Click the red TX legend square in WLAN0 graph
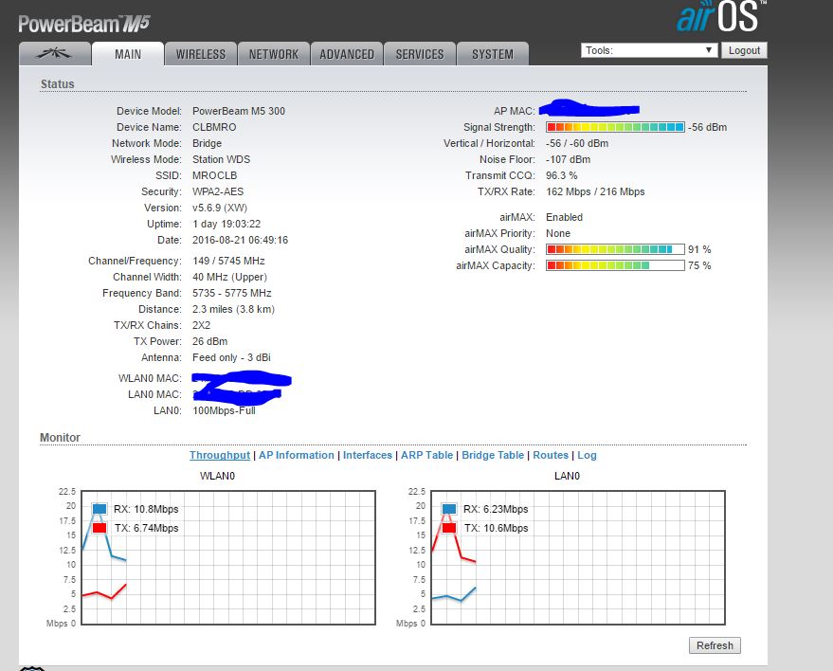This screenshot has height=671, width=833. (x=100, y=528)
